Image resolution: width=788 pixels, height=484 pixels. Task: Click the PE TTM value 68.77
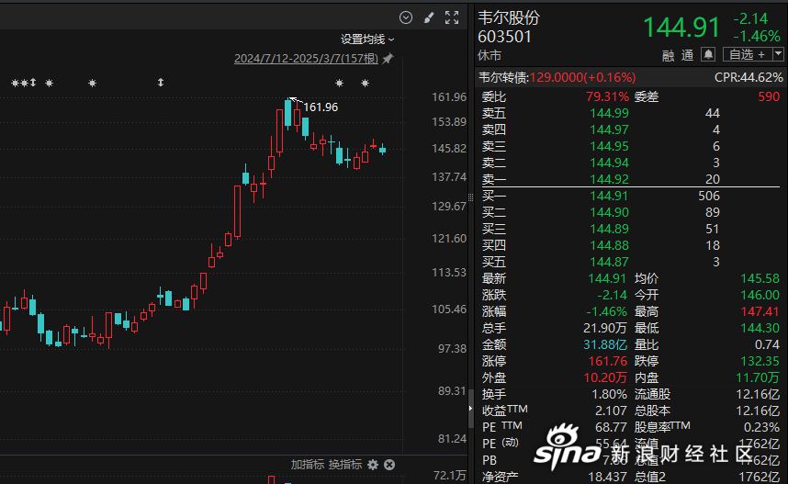611,427
